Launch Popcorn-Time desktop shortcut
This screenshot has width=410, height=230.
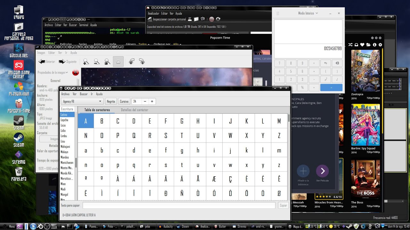point(19,106)
